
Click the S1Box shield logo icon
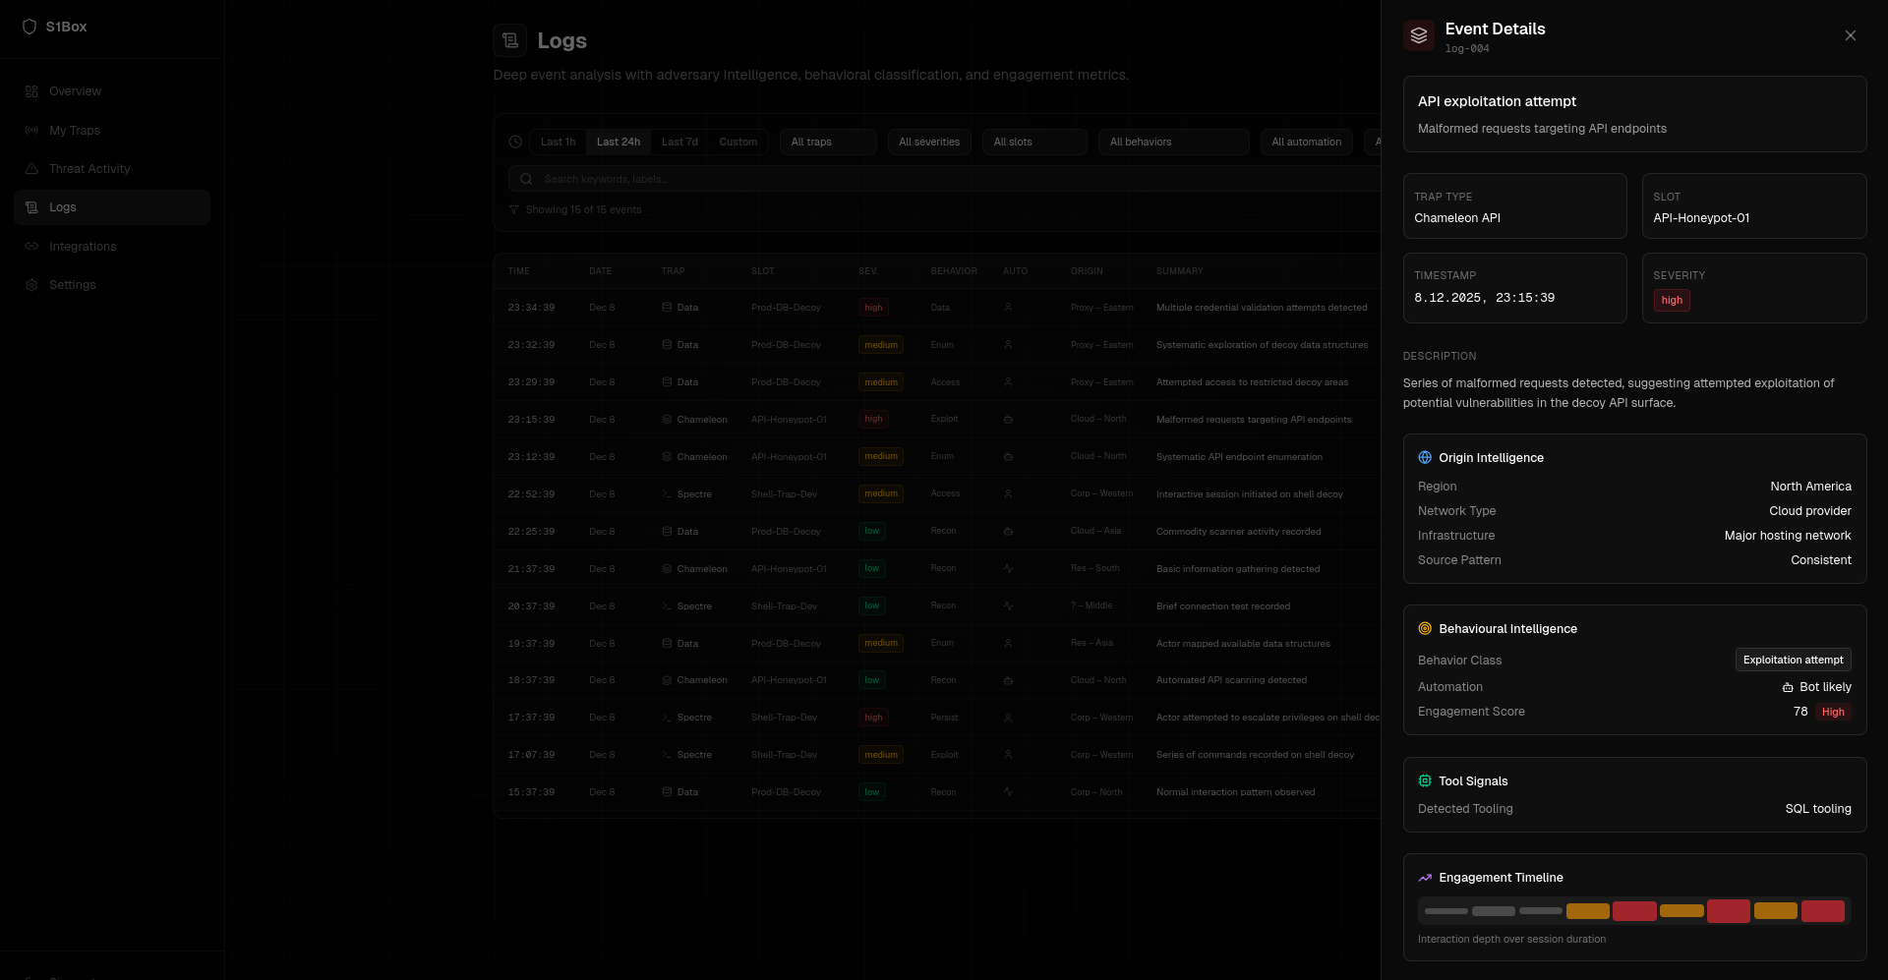click(x=29, y=27)
